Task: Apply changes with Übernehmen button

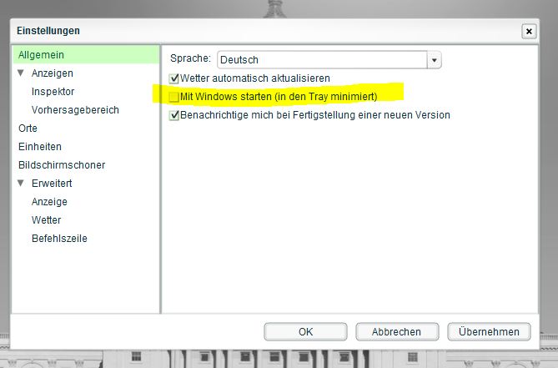Action: [x=489, y=331]
